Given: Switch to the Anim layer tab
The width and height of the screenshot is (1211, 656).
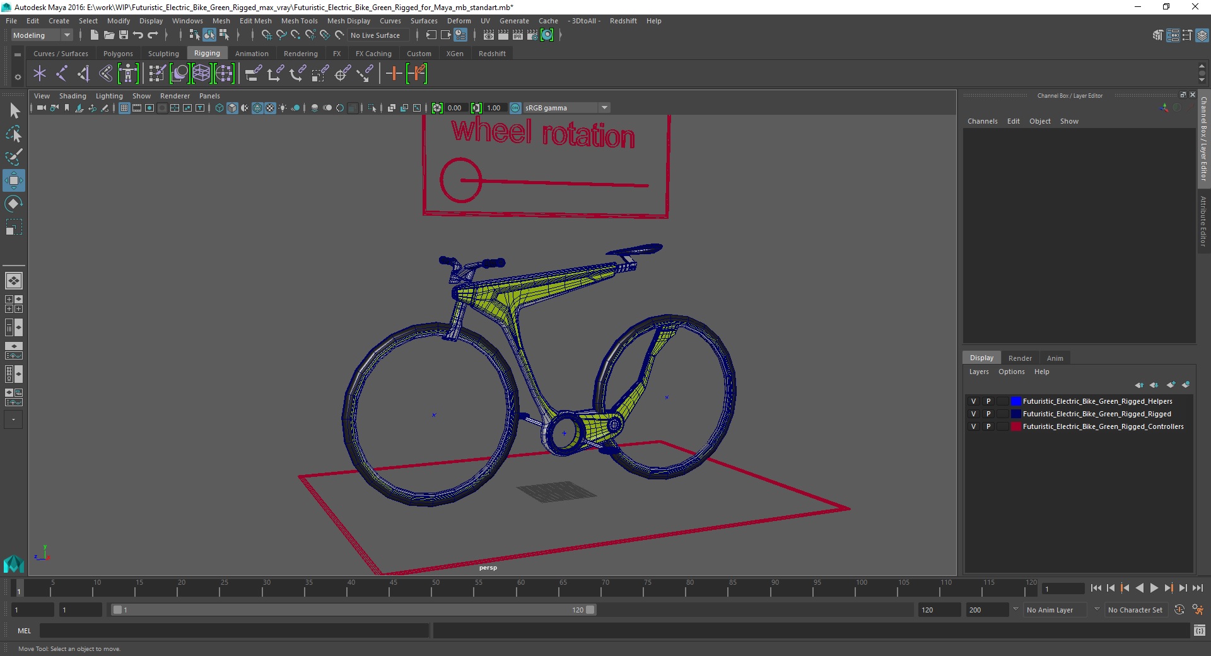Looking at the screenshot, I should [1055, 358].
